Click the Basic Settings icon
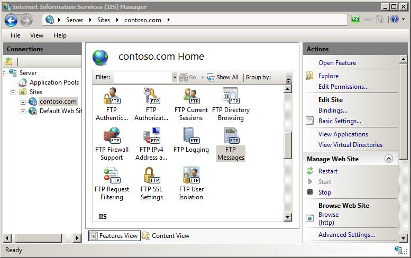This screenshot has width=411, height=258. [x=310, y=121]
